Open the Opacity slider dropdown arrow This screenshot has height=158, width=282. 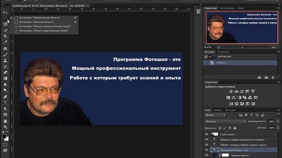click(x=278, y=122)
